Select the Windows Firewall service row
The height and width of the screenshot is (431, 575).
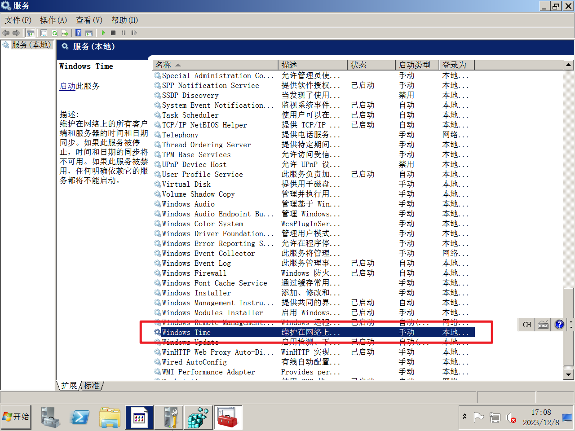[314, 273]
